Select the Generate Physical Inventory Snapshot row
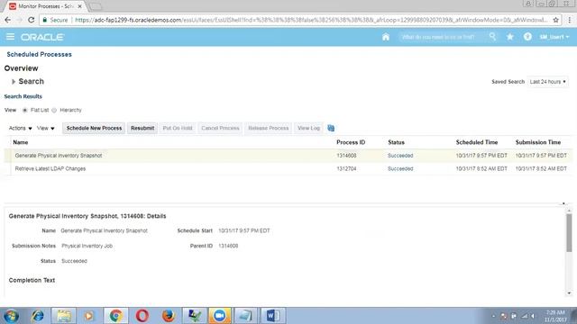Screen dimensions: 577x324 (x=288, y=156)
